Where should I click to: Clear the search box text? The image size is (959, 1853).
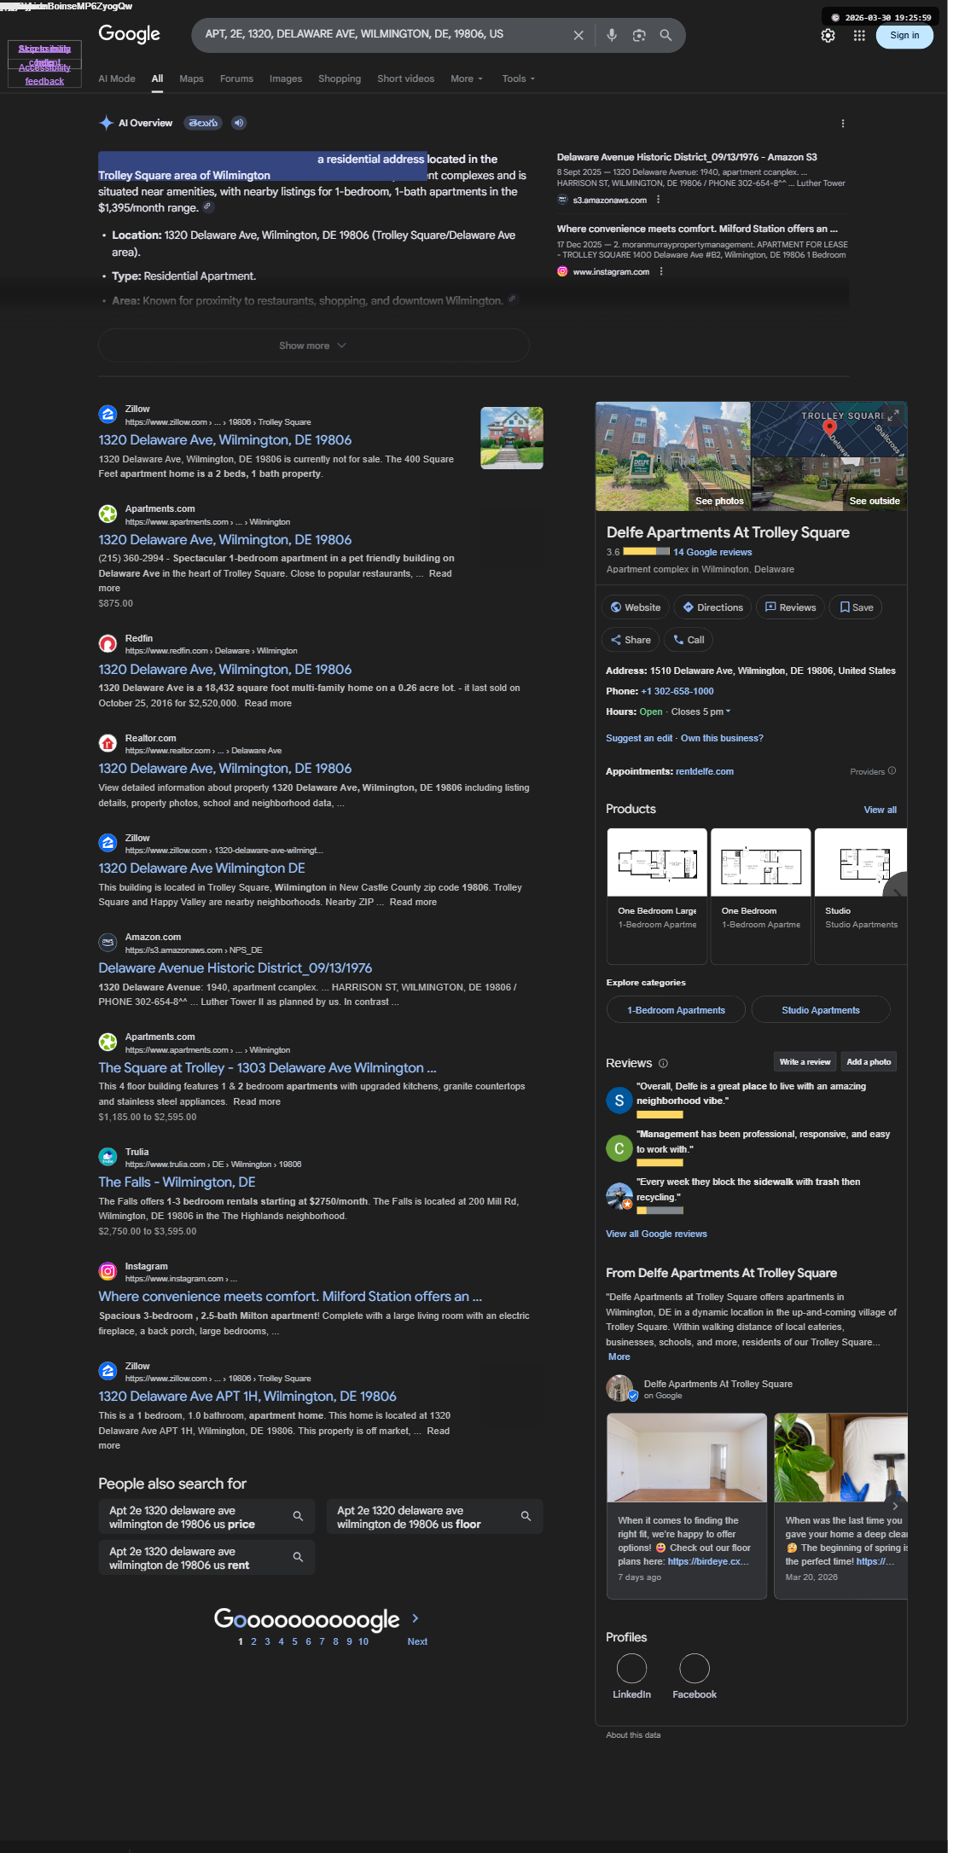click(578, 35)
